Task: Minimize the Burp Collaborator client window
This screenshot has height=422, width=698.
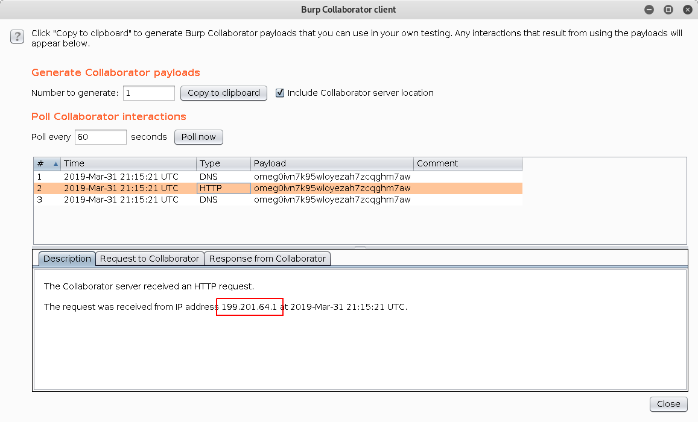Action: pos(649,9)
